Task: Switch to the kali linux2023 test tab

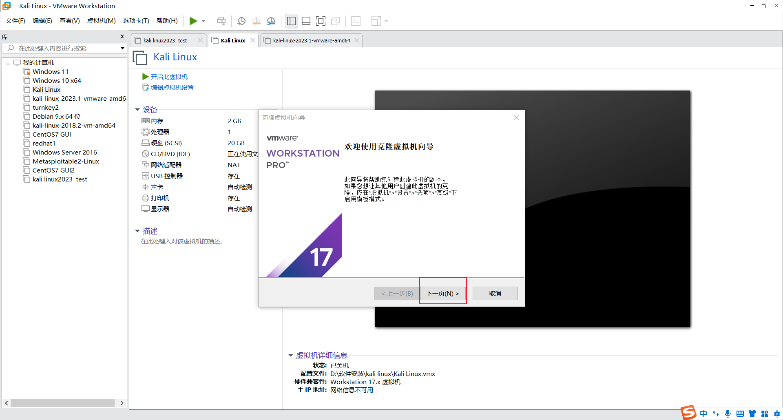Action: coord(165,40)
